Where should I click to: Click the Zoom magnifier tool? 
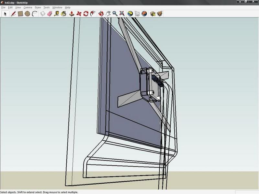(x=115, y=14)
